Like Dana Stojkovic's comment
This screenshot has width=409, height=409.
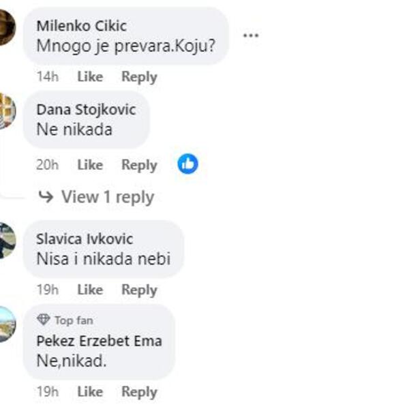[x=90, y=165]
